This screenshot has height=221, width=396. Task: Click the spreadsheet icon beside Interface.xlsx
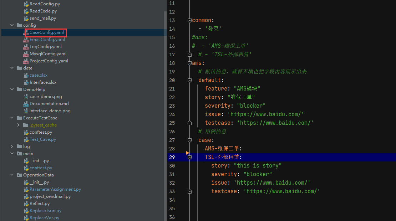pyautogui.click(x=26, y=82)
